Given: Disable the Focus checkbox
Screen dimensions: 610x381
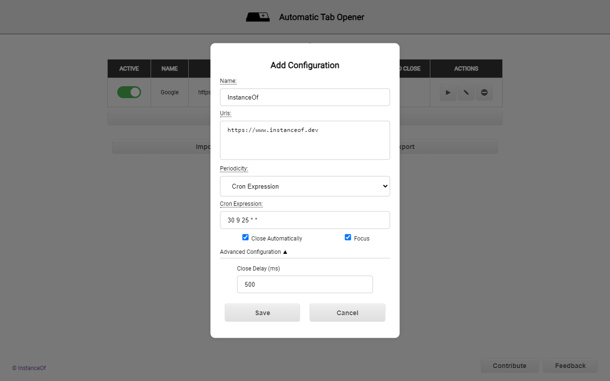Looking at the screenshot, I should tap(348, 237).
